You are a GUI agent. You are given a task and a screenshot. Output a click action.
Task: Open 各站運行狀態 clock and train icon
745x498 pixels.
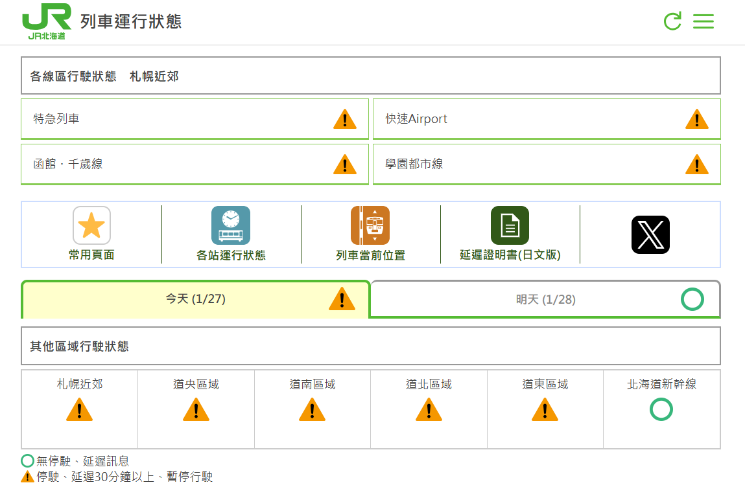tap(231, 225)
